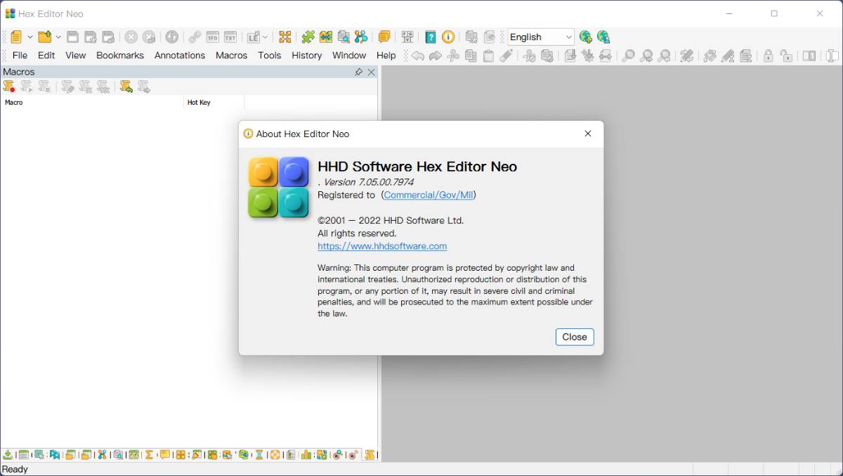Open the Tools menu
Viewport: 843px width, 476px height.
pos(270,56)
